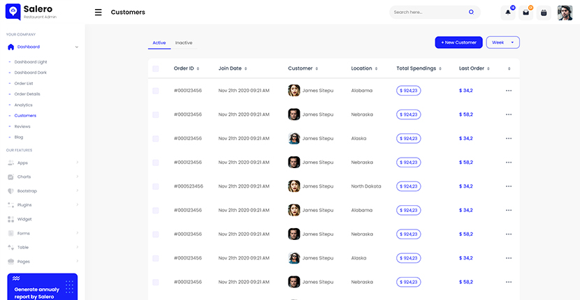Toggle the select-all checkbox in table header

155,68
